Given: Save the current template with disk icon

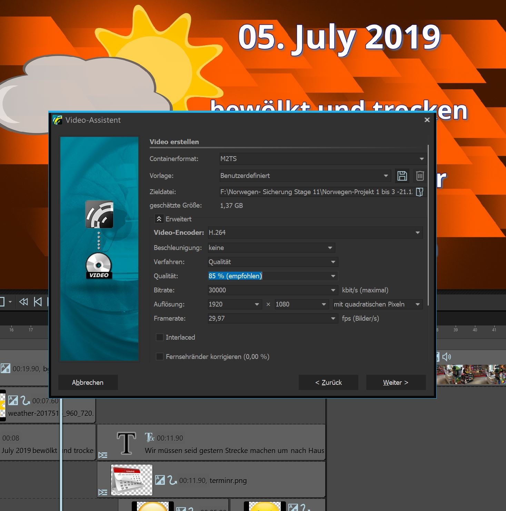Looking at the screenshot, I should 402,176.
